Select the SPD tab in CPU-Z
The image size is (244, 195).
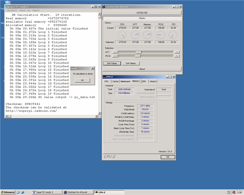[144, 81]
